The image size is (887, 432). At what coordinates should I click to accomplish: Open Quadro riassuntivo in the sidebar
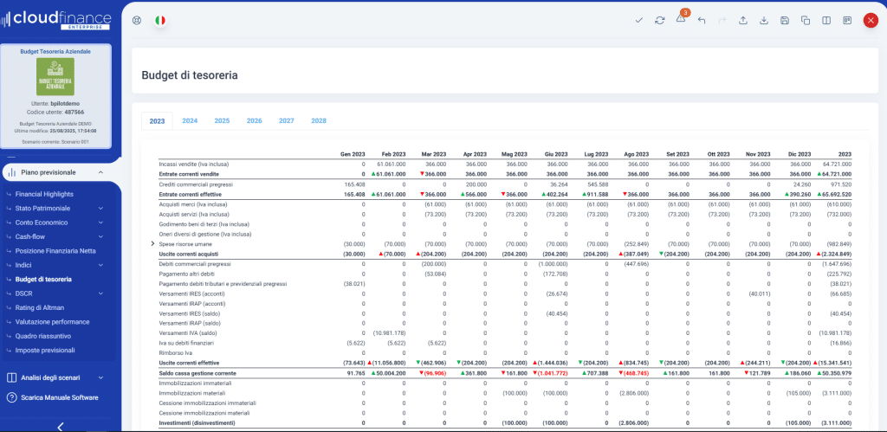coord(43,336)
